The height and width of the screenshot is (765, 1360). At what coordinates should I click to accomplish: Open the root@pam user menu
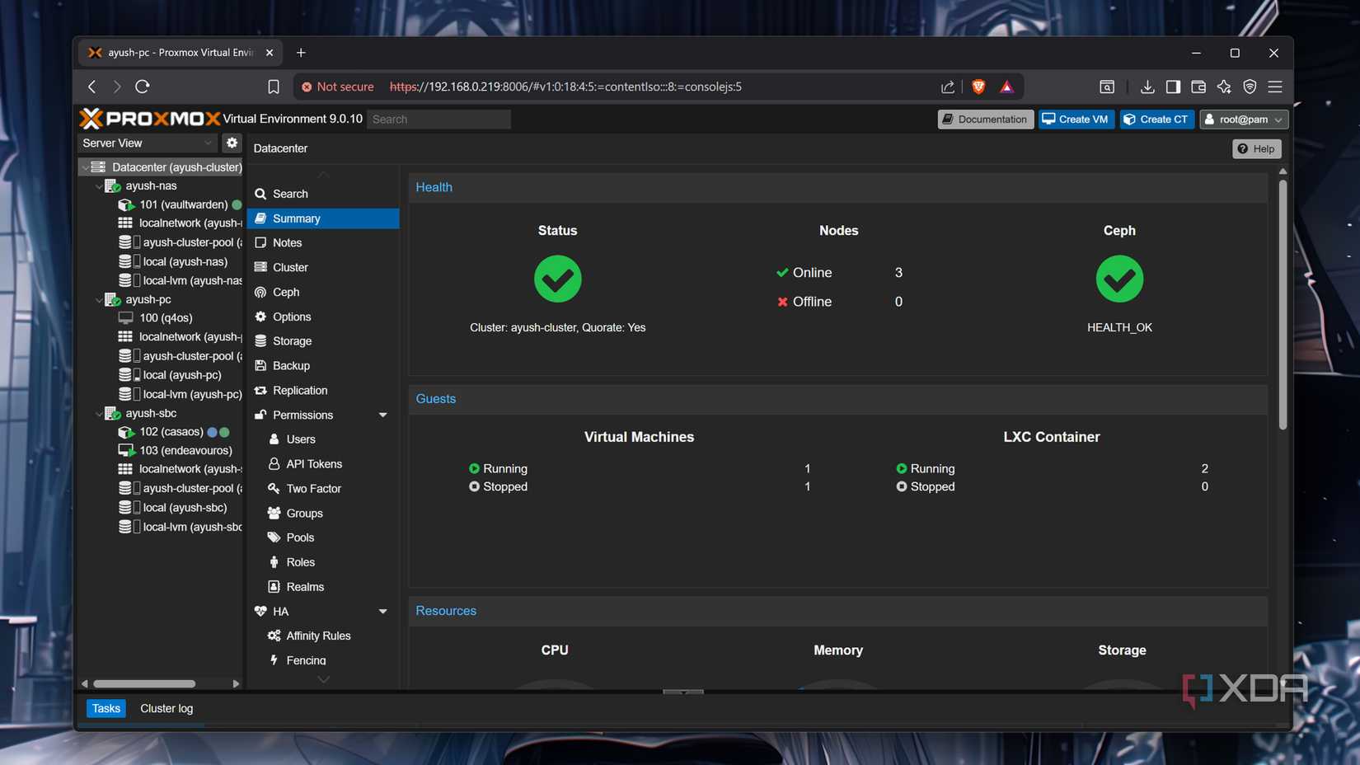click(1243, 120)
